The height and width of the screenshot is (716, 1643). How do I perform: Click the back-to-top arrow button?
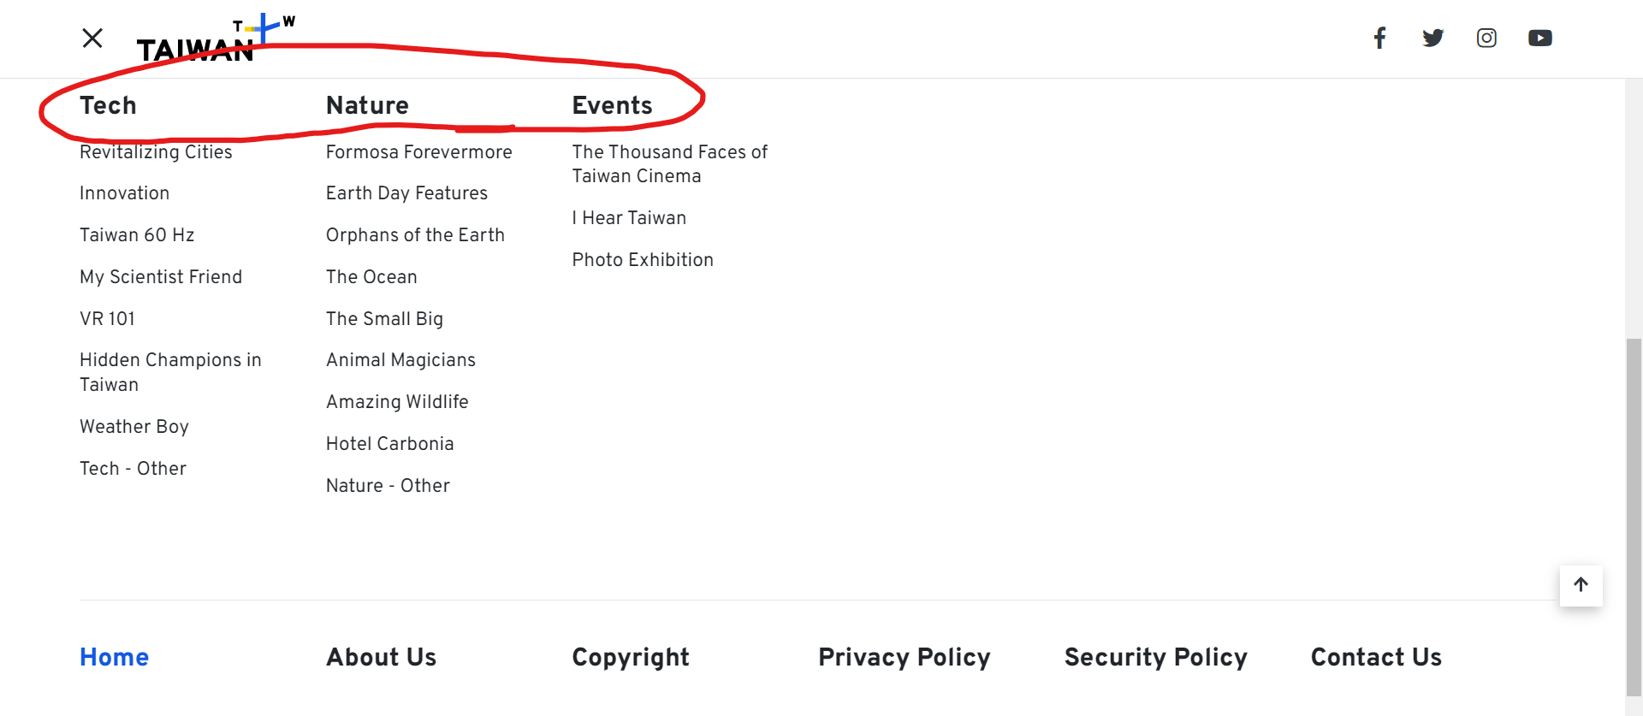click(x=1581, y=585)
